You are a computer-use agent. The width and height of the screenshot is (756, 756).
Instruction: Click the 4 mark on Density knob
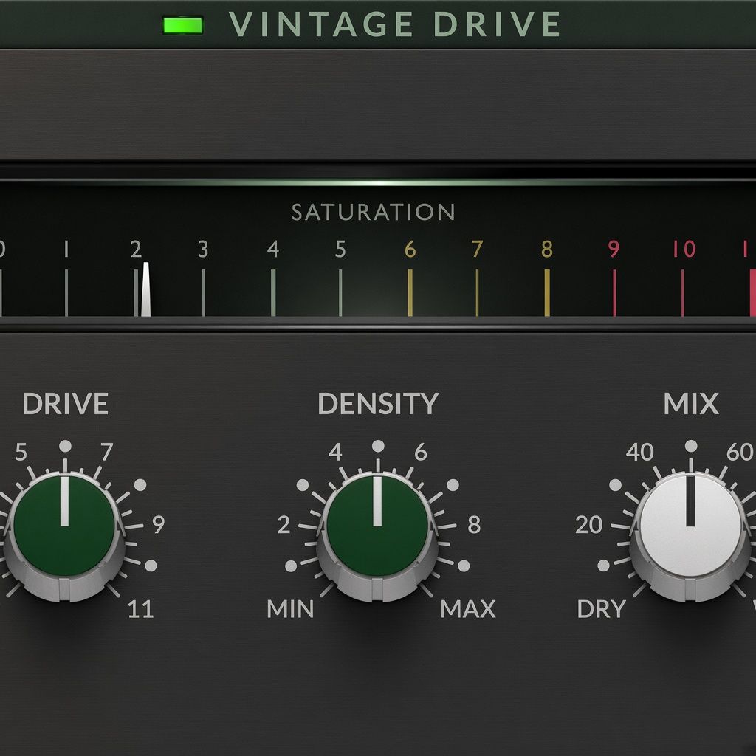335,452
